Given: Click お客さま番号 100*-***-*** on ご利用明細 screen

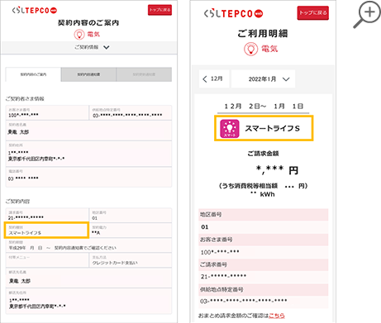Looking at the screenshot, I should [x=220, y=252].
